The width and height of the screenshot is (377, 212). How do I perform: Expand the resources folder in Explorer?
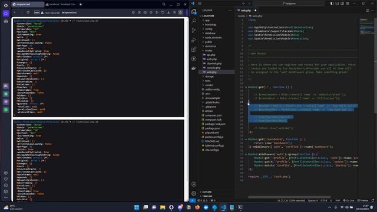210,46
